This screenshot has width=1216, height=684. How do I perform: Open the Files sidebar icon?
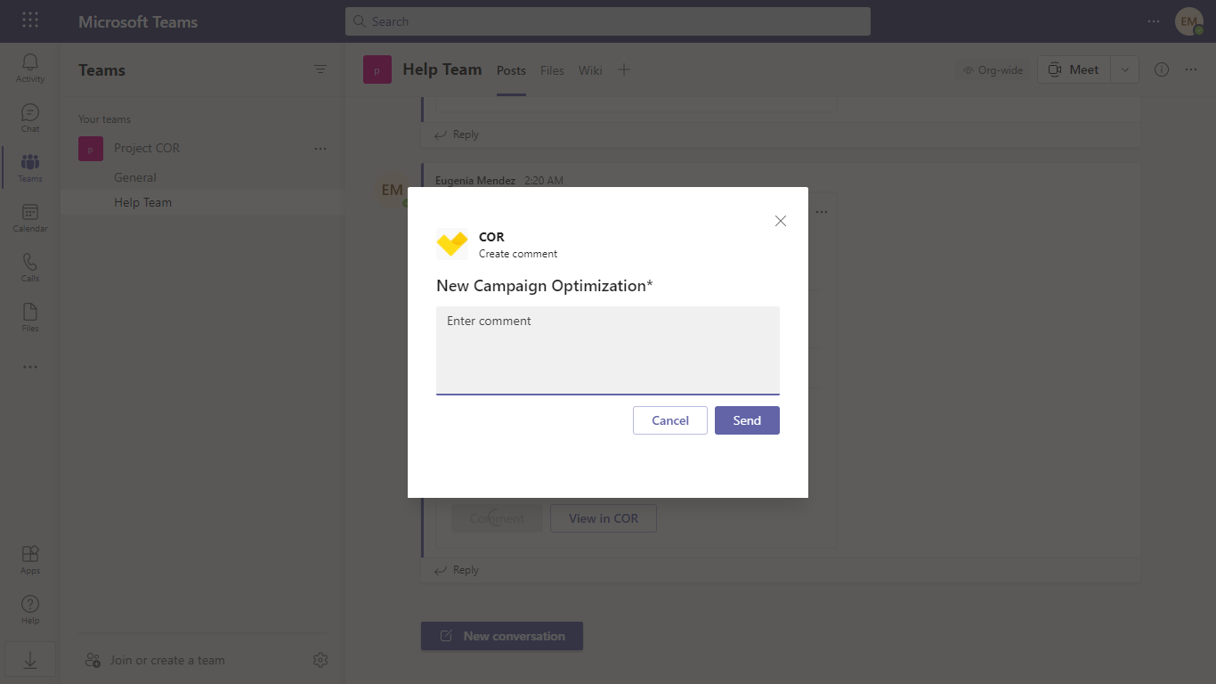click(x=30, y=317)
